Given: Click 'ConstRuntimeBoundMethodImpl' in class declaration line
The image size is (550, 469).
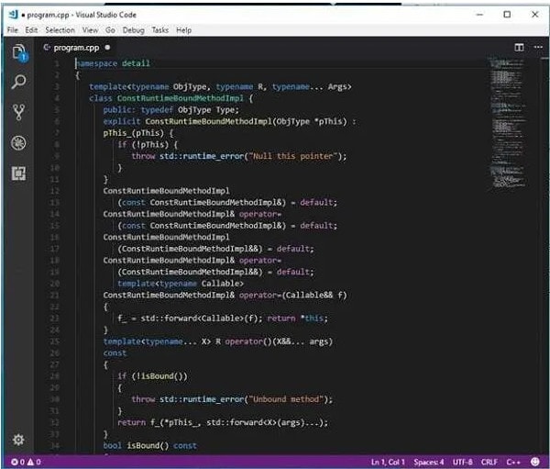Looking at the screenshot, I should pos(180,98).
